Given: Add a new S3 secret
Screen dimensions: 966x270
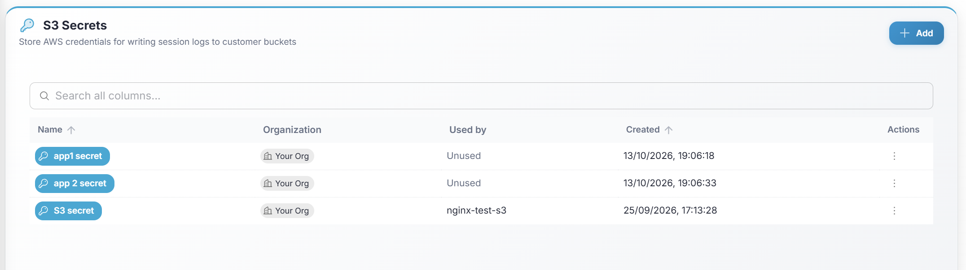Looking at the screenshot, I should click(916, 33).
